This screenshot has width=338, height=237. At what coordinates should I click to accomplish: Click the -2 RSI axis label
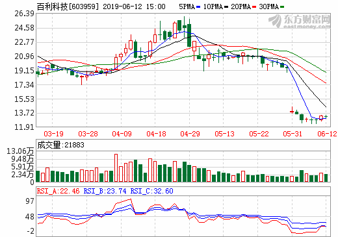[x=31, y=231]
